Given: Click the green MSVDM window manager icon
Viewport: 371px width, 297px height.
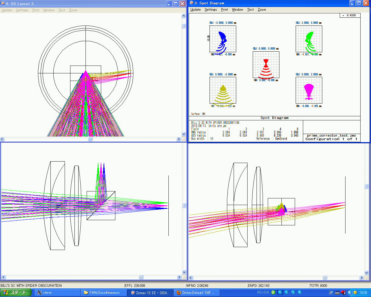Looking at the screenshot, I should [x=273, y=292].
